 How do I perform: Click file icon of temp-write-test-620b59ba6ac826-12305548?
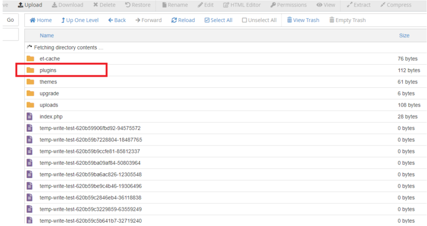[x=30, y=174]
